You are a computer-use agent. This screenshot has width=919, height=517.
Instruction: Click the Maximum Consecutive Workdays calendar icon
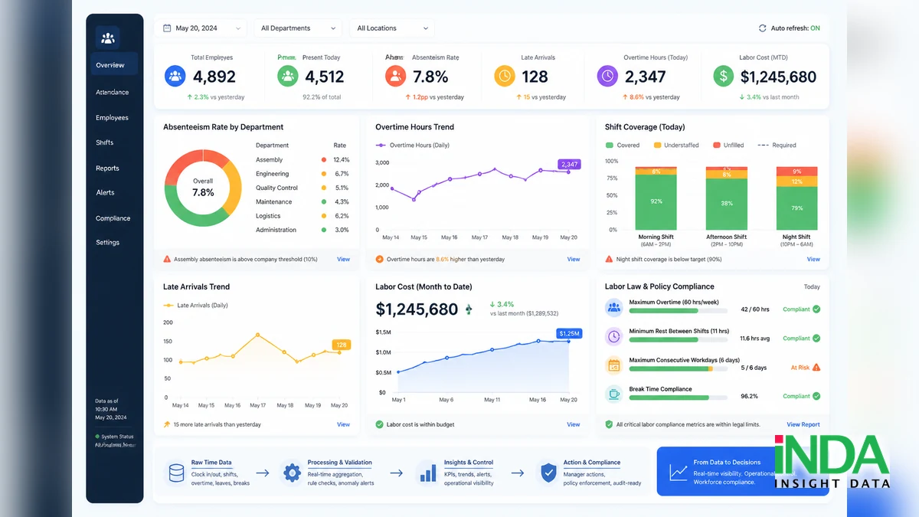point(613,366)
